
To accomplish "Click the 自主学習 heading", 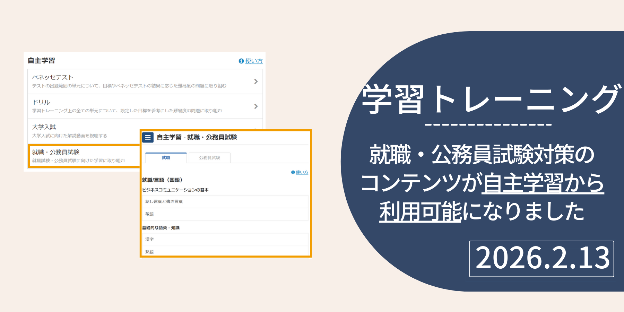I will [x=41, y=61].
